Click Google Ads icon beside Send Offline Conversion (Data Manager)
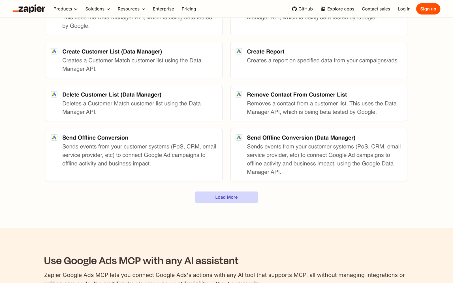 239,137
